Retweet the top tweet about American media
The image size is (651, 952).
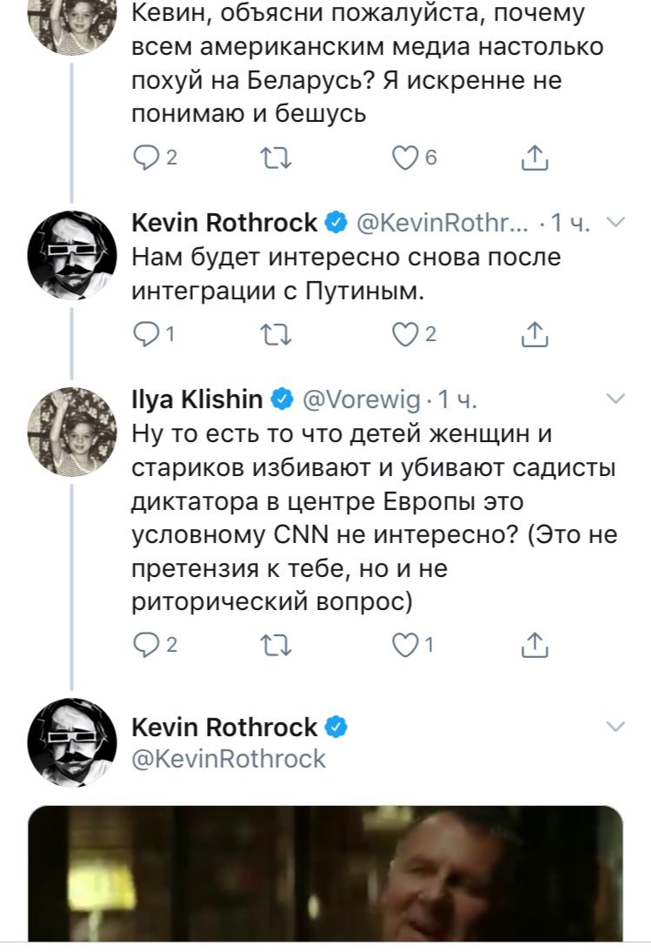276,158
